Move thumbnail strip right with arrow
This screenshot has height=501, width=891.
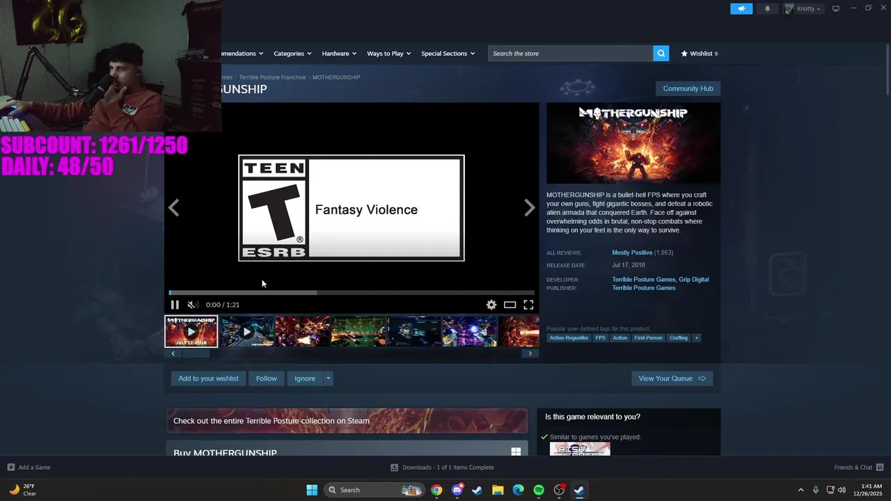(x=530, y=353)
